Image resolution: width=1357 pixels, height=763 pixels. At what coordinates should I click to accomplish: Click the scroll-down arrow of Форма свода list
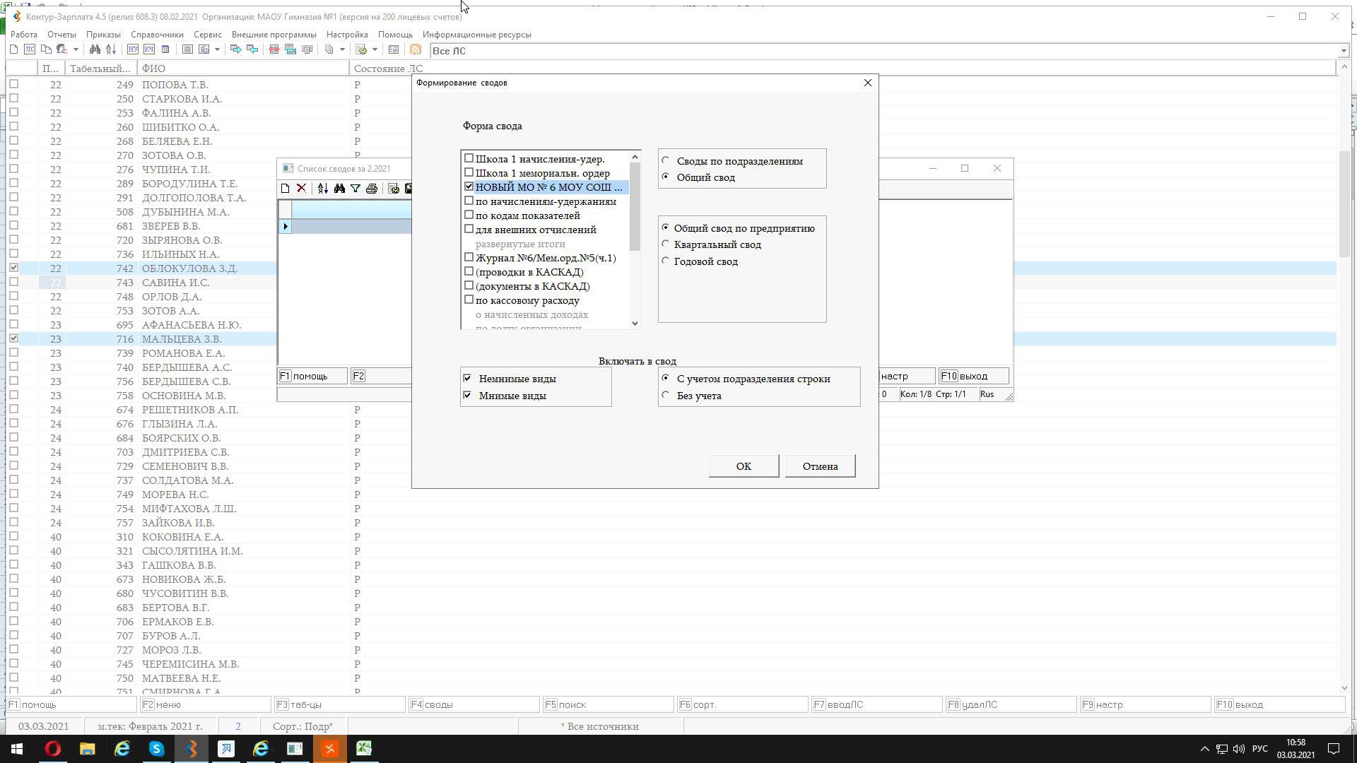tap(635, 323)
